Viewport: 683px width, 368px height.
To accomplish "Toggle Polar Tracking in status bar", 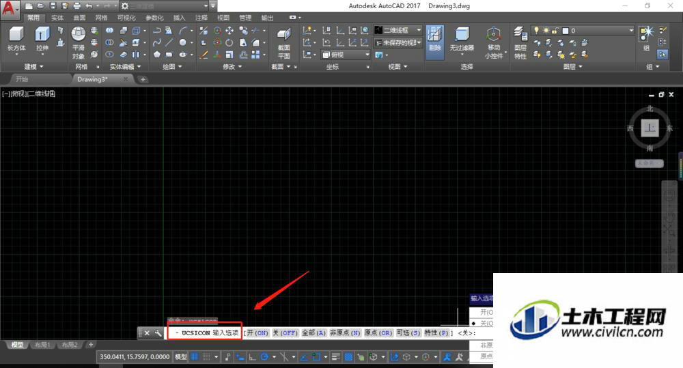I will point(264,357).
